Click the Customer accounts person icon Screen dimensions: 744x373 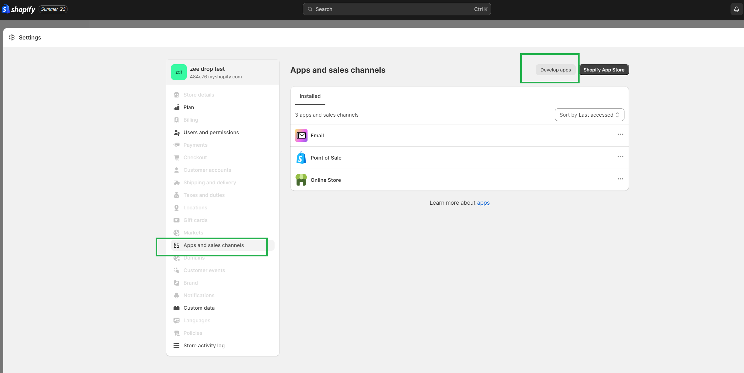tap(177, 170)
